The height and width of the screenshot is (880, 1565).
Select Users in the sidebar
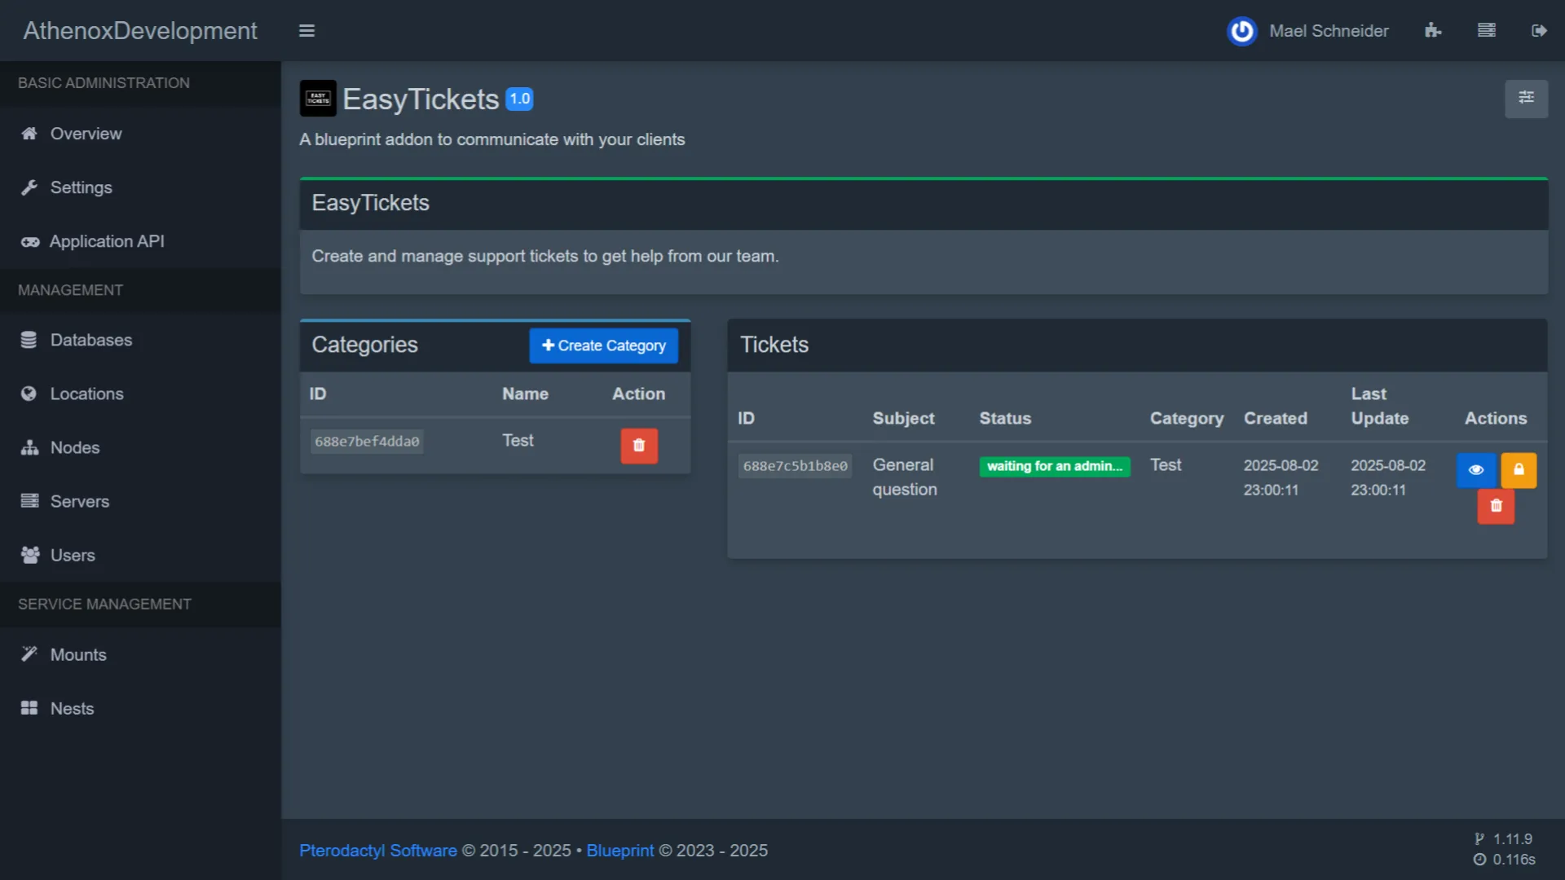click(x=73, y=555)
